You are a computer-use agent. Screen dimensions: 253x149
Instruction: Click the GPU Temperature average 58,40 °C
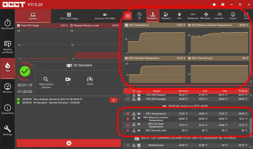point(243,114)
